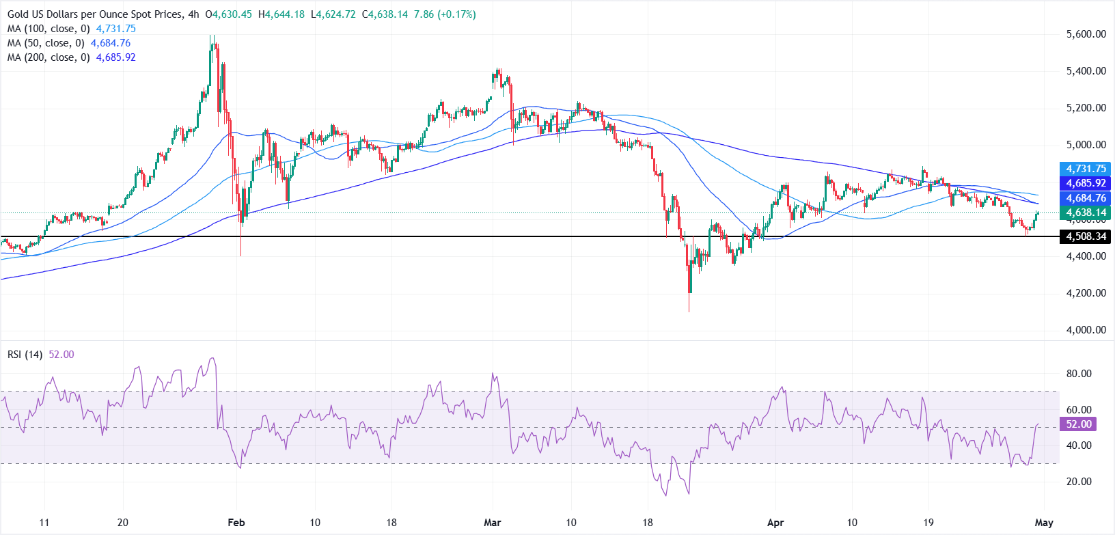Select the MA (50, close, 0) indicator legend
Viewport: 1115px width, 535px height.
coord(46,43)
